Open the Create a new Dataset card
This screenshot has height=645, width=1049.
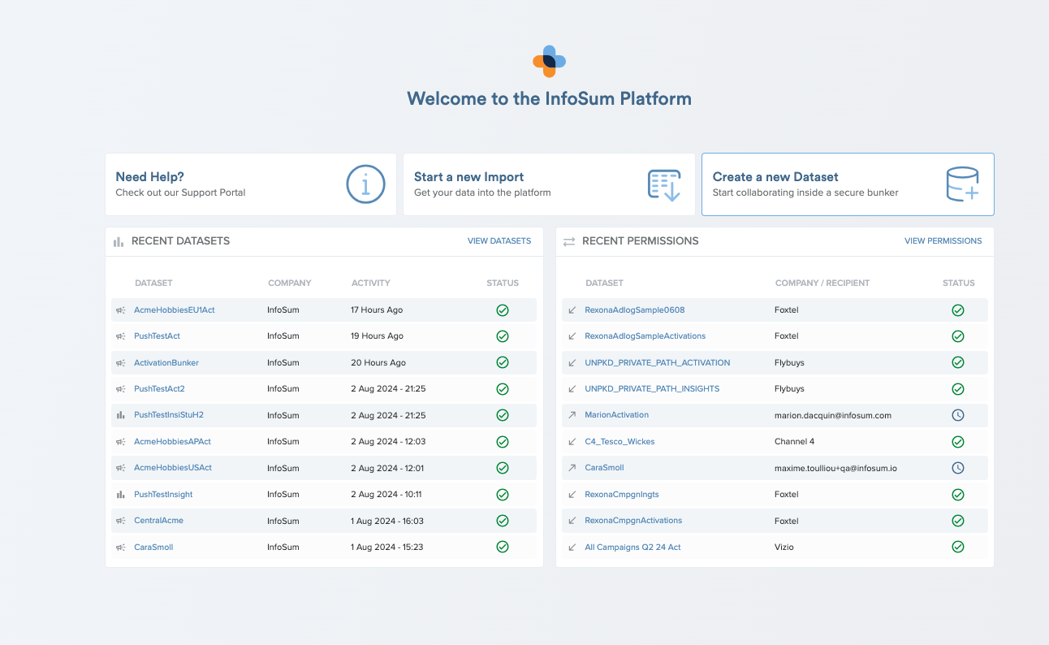point(848,184)
